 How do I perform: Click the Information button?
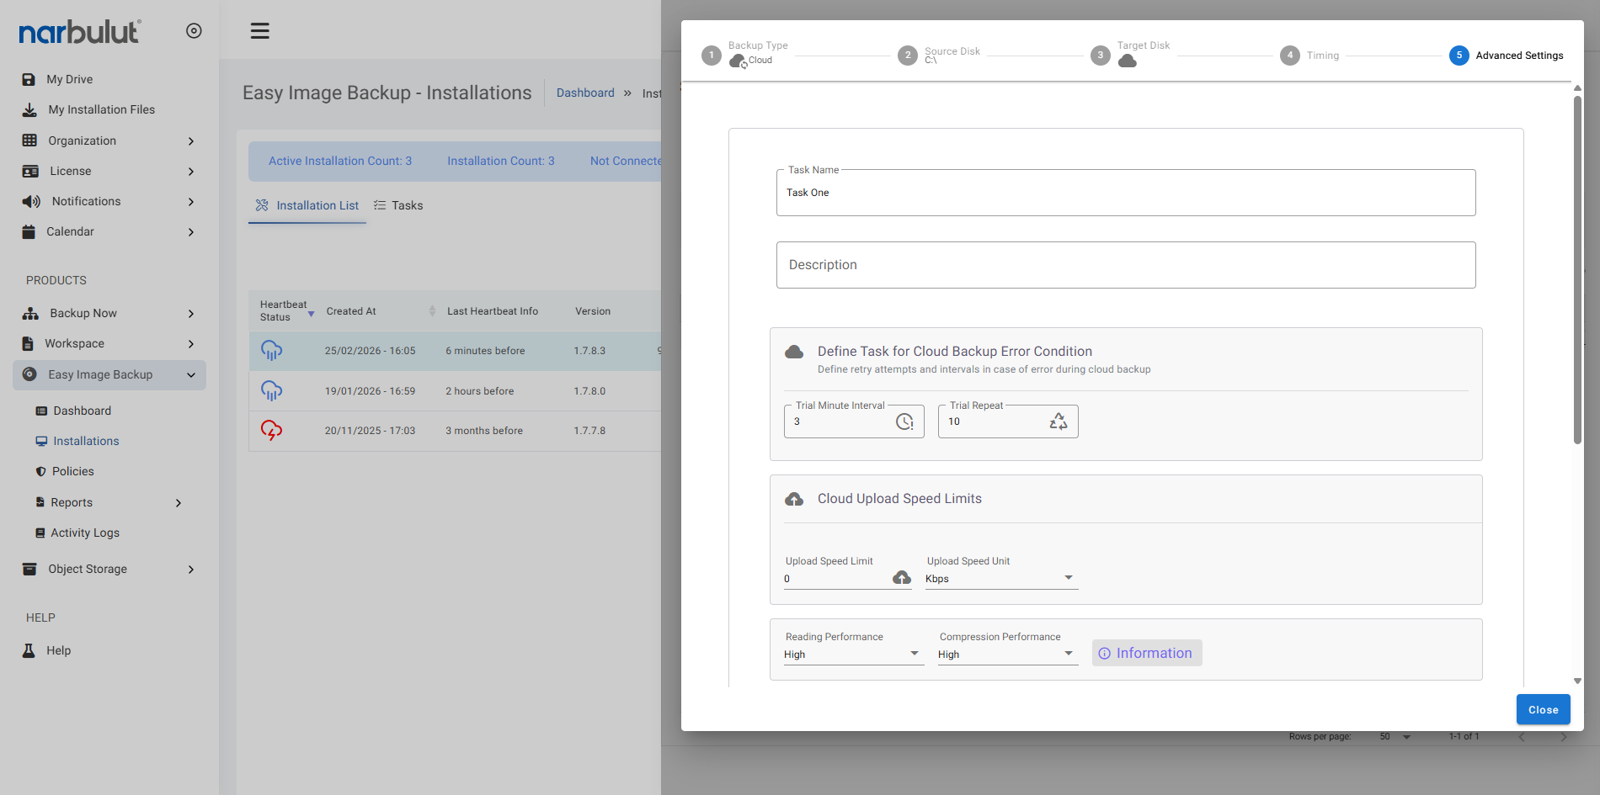pos(1146,653)
